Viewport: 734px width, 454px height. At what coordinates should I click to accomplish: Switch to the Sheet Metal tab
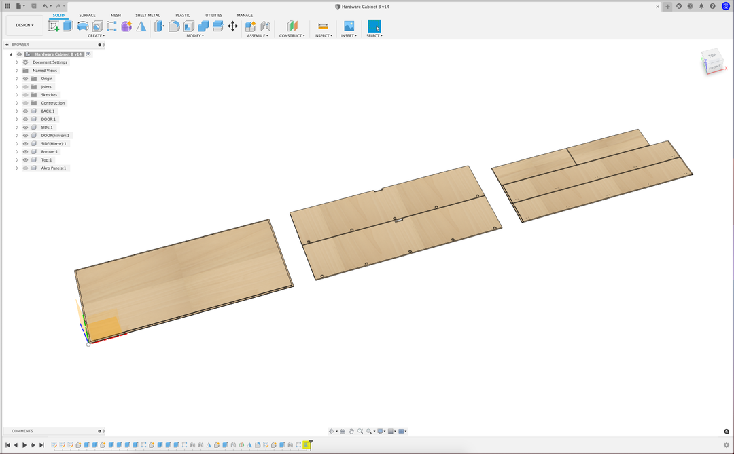tap(147, 15)
